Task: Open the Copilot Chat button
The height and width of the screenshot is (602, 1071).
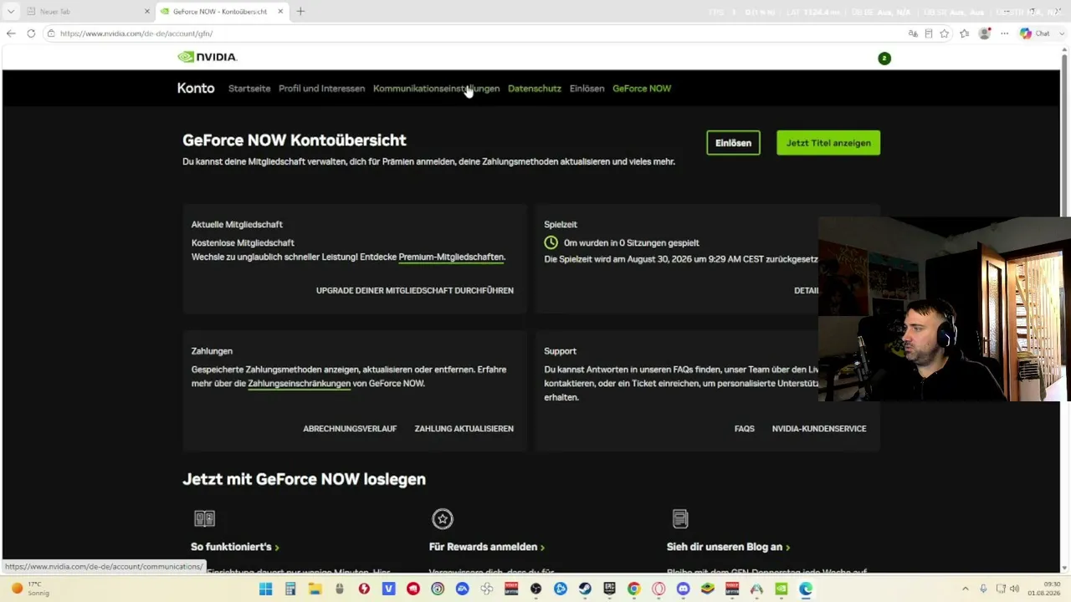Action: click(1035, 33)
